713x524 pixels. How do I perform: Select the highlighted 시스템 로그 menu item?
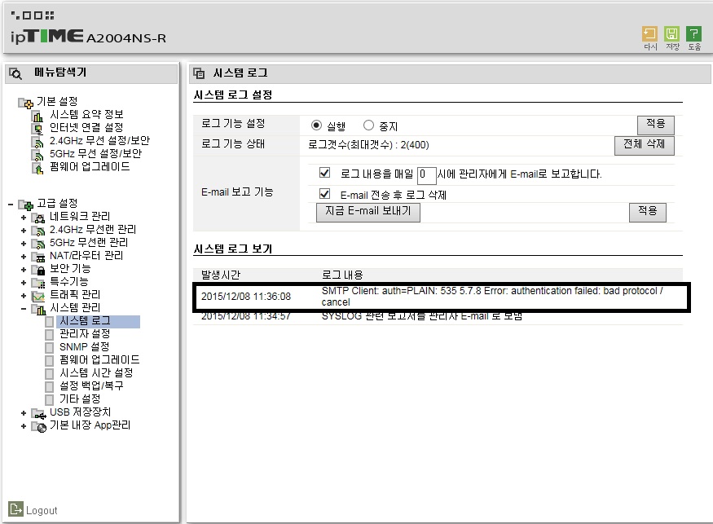[99, 321]
